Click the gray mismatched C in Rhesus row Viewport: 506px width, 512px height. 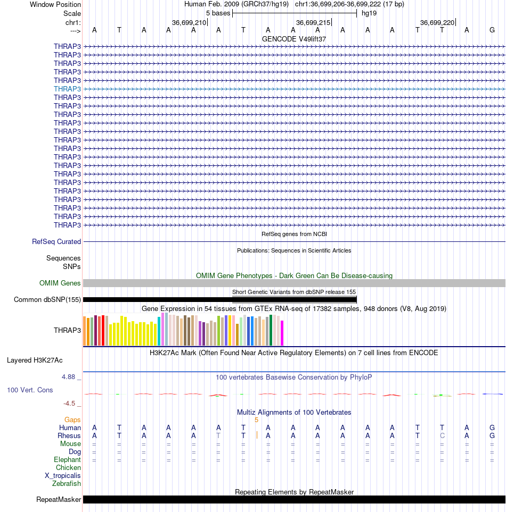(442, 436)
